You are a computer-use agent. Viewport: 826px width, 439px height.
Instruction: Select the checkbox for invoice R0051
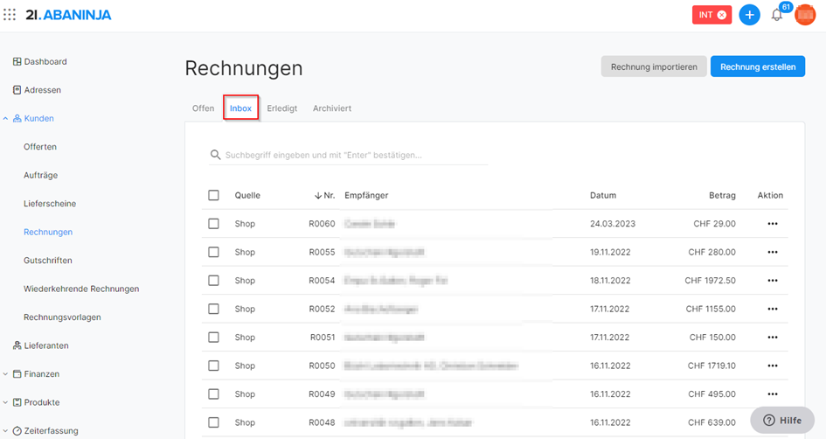[213, 338]
